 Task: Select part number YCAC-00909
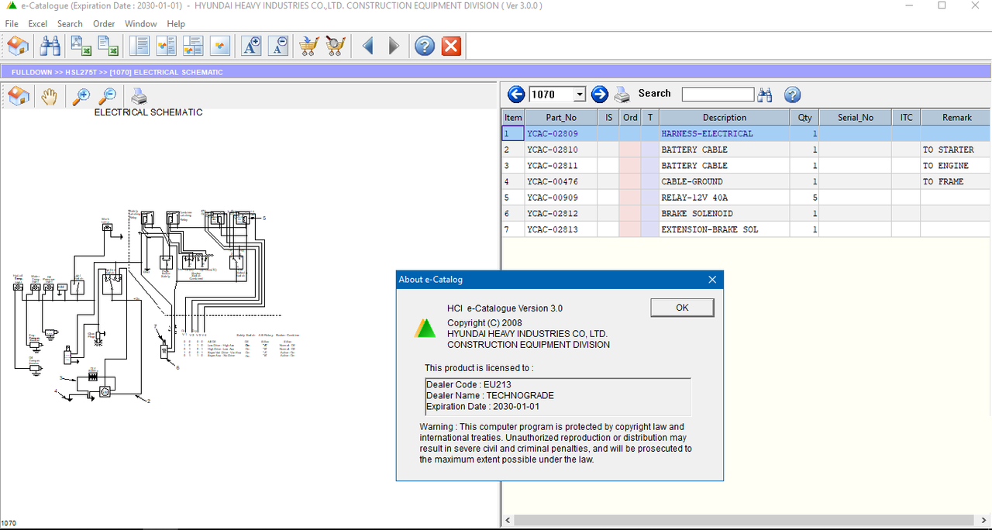coord(561,198)
